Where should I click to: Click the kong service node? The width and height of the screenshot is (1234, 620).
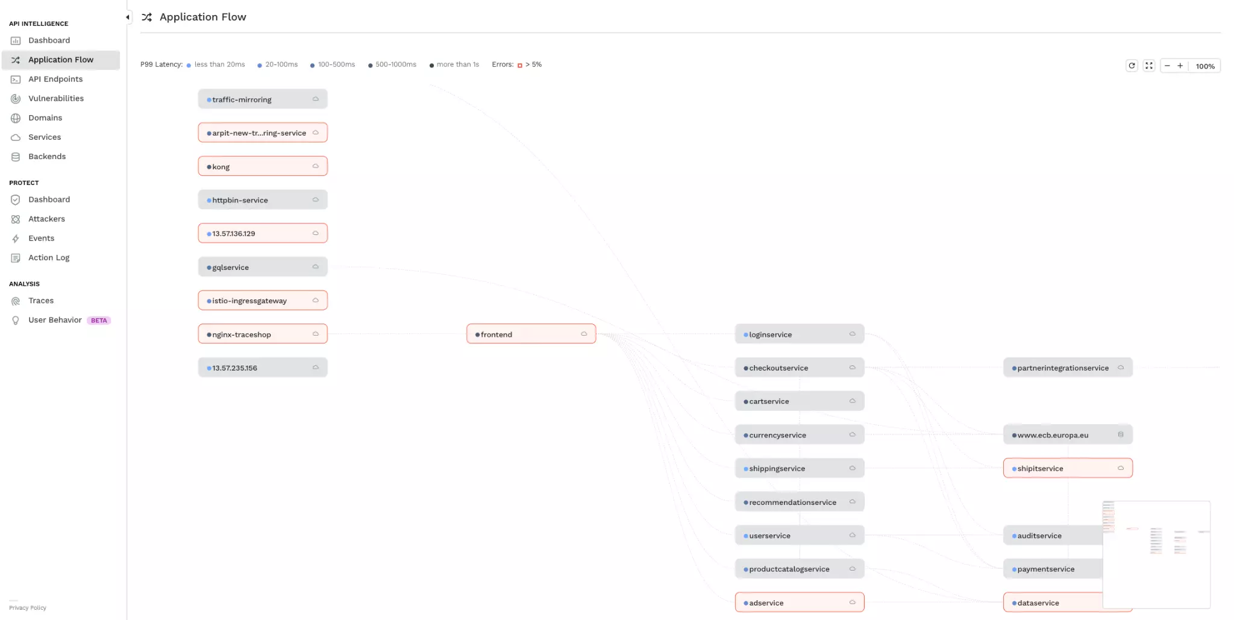(x=262, y=166)
